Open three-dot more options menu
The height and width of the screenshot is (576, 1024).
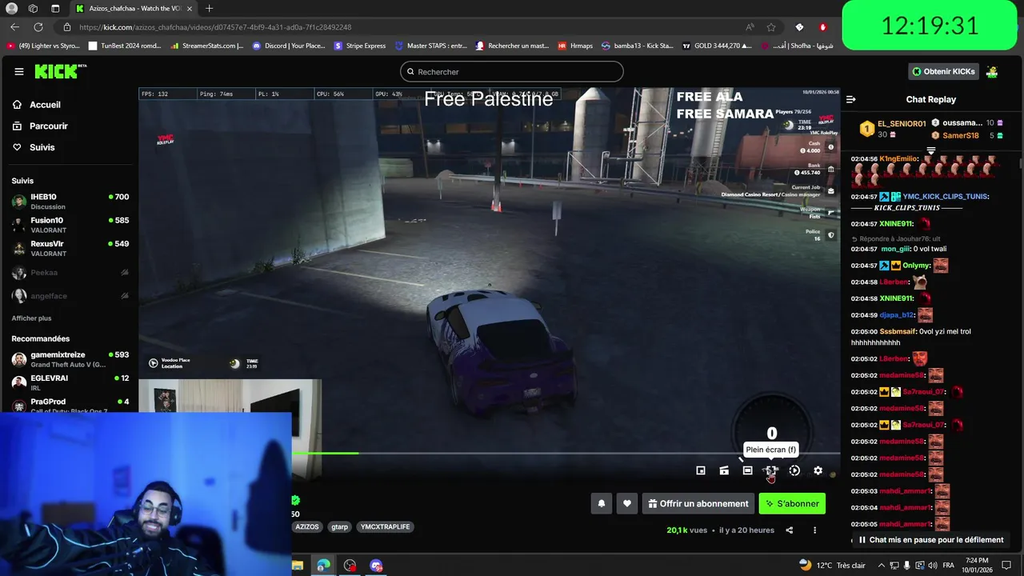point(814,530)
